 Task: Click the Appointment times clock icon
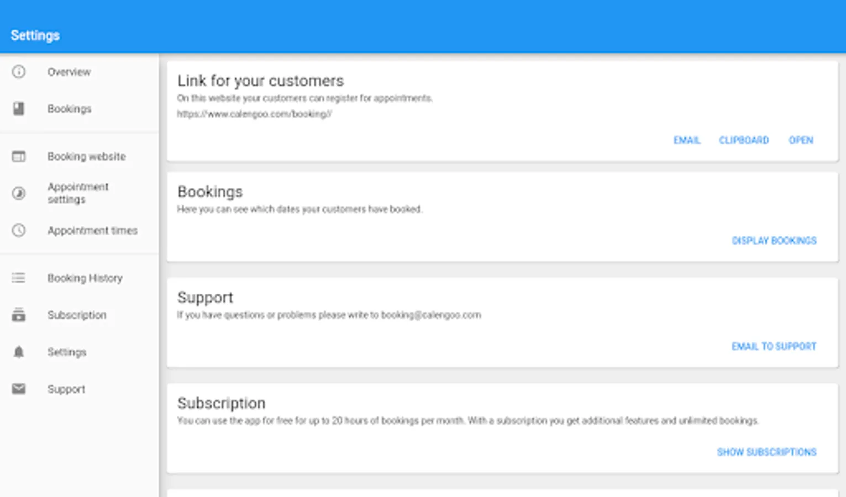coord(19,230)
